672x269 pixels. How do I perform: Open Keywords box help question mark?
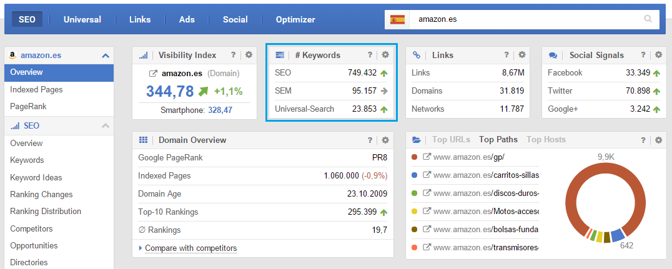(x=370, y=55)
